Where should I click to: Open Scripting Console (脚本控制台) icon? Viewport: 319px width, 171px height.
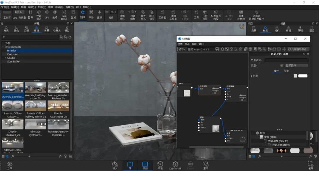click(x=241, y=15)
